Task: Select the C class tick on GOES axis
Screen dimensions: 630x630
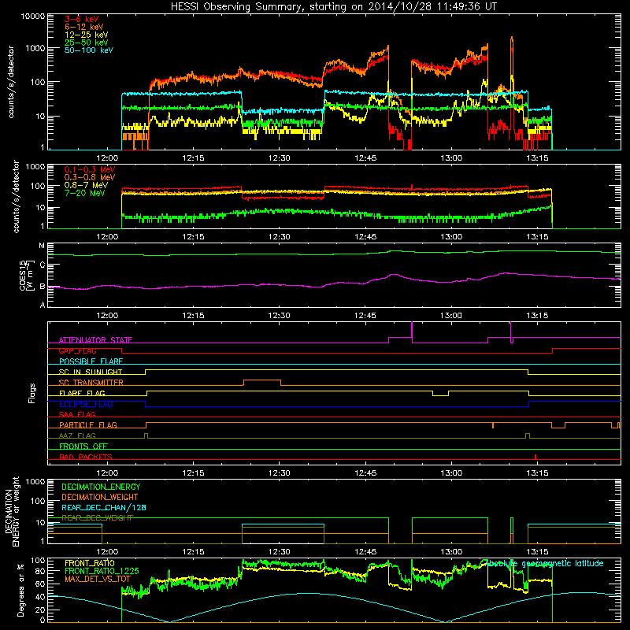Action: click(43, 265)
